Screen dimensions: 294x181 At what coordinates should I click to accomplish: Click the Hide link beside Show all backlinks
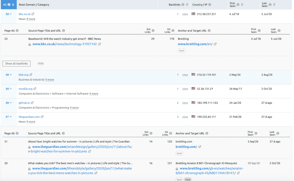point(41,63)
